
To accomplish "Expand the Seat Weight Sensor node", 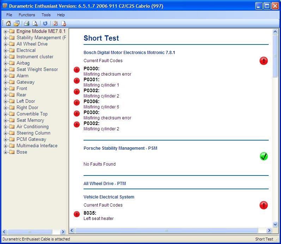I will click(x=5, y=70).
